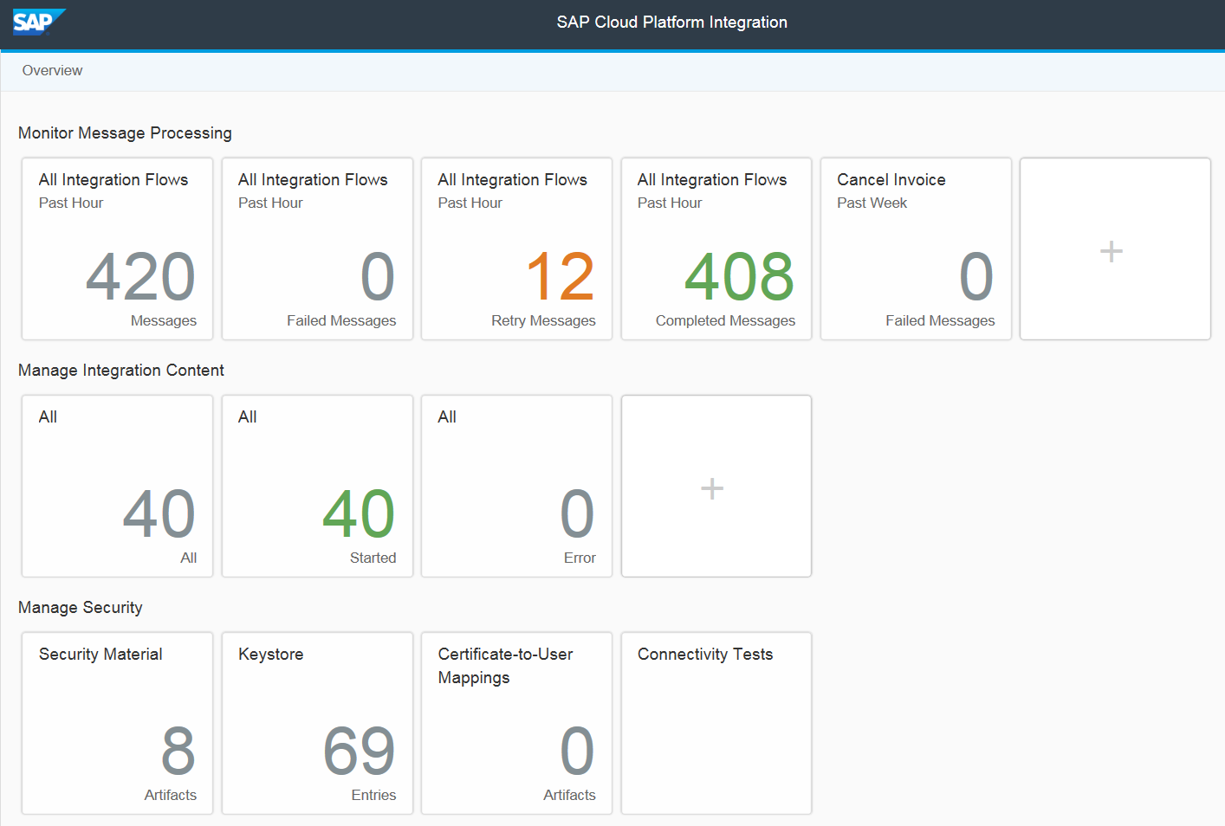
Task: Open the 40 Started integration content tile
Action: coord(317,487)
